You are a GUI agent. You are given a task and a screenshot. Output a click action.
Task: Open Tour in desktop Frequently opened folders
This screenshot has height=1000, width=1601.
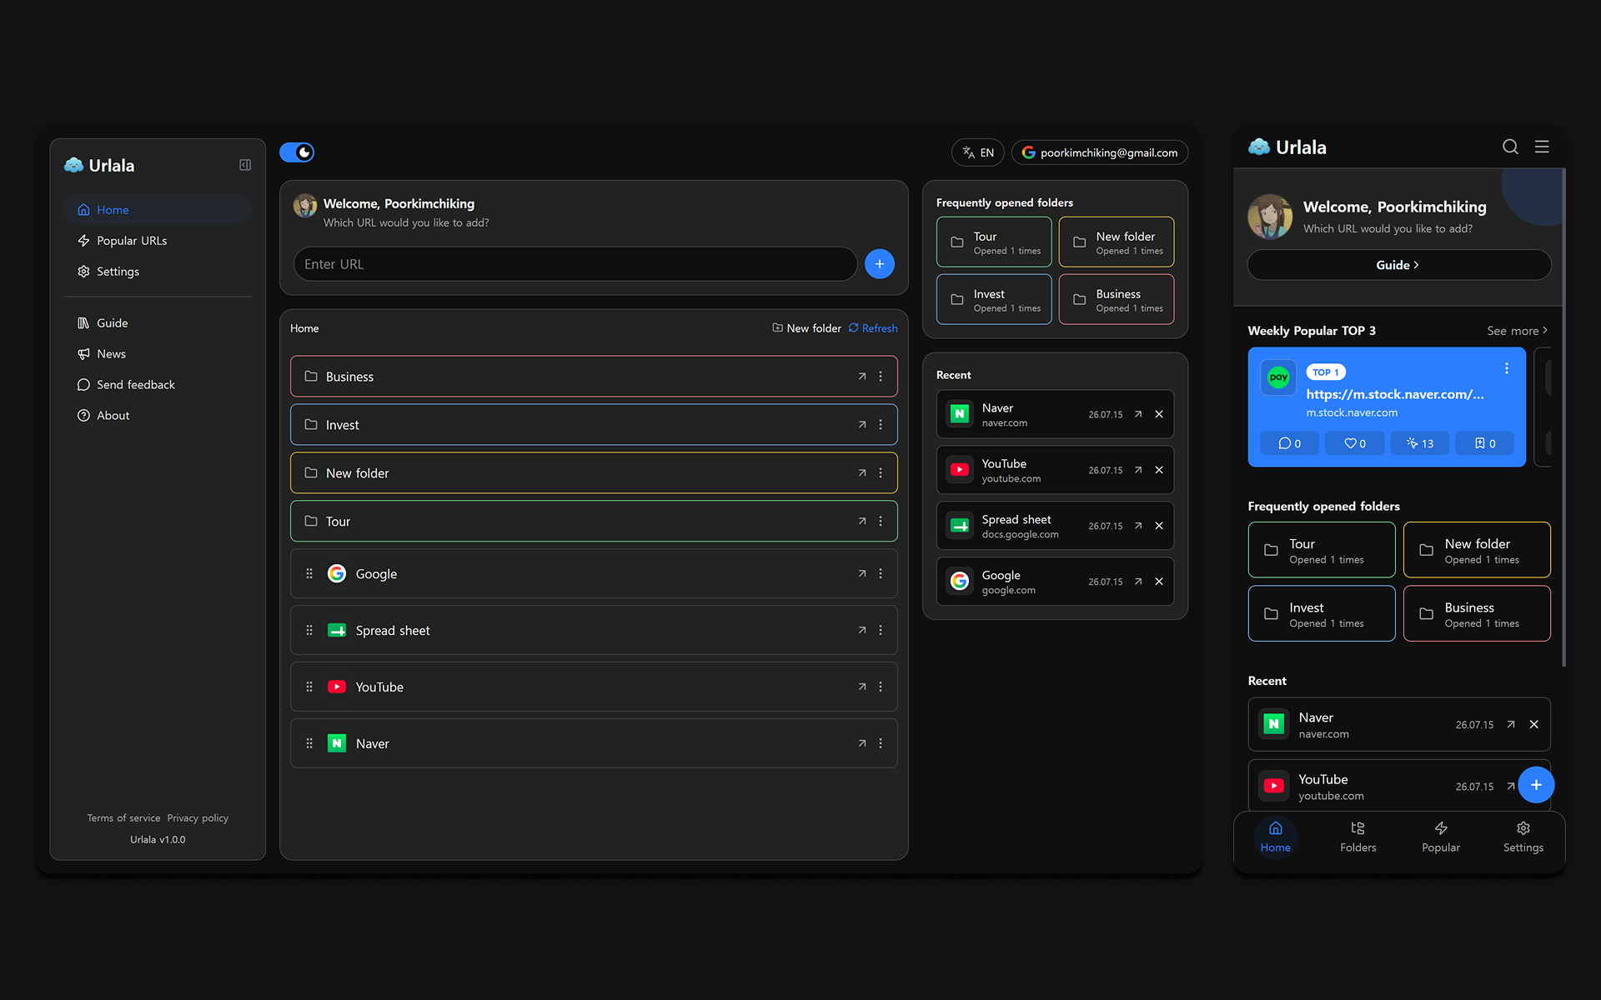(994, 242)
